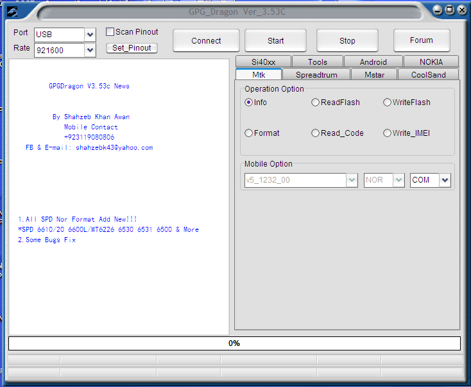The height and width of the screenshot is (387, 471).
Task: Open the Mstar tab
Action: point(374,74)
